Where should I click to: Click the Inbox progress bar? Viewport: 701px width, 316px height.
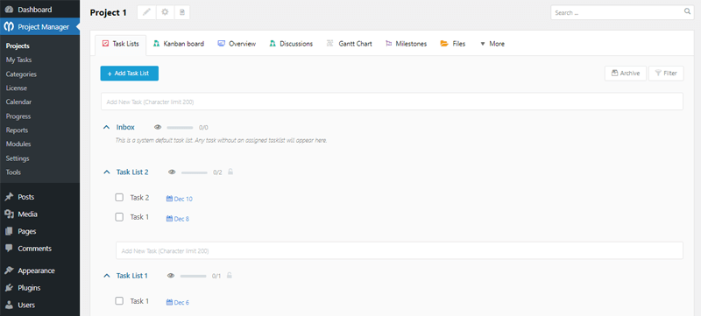[x=180, y=128]
